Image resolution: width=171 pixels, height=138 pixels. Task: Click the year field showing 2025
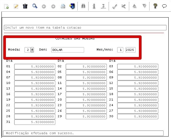[x=130, y=50]
